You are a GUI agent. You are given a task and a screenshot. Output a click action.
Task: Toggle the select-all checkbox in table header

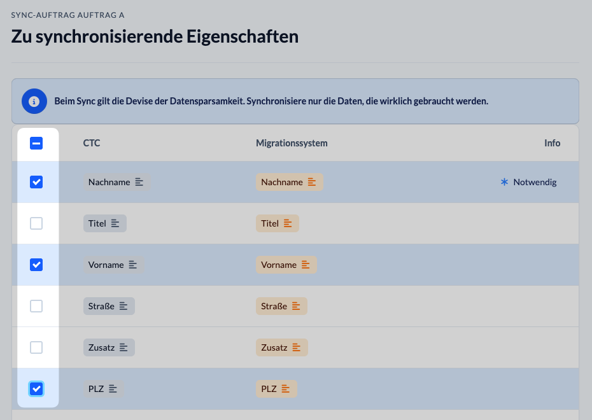pos(36,143)
